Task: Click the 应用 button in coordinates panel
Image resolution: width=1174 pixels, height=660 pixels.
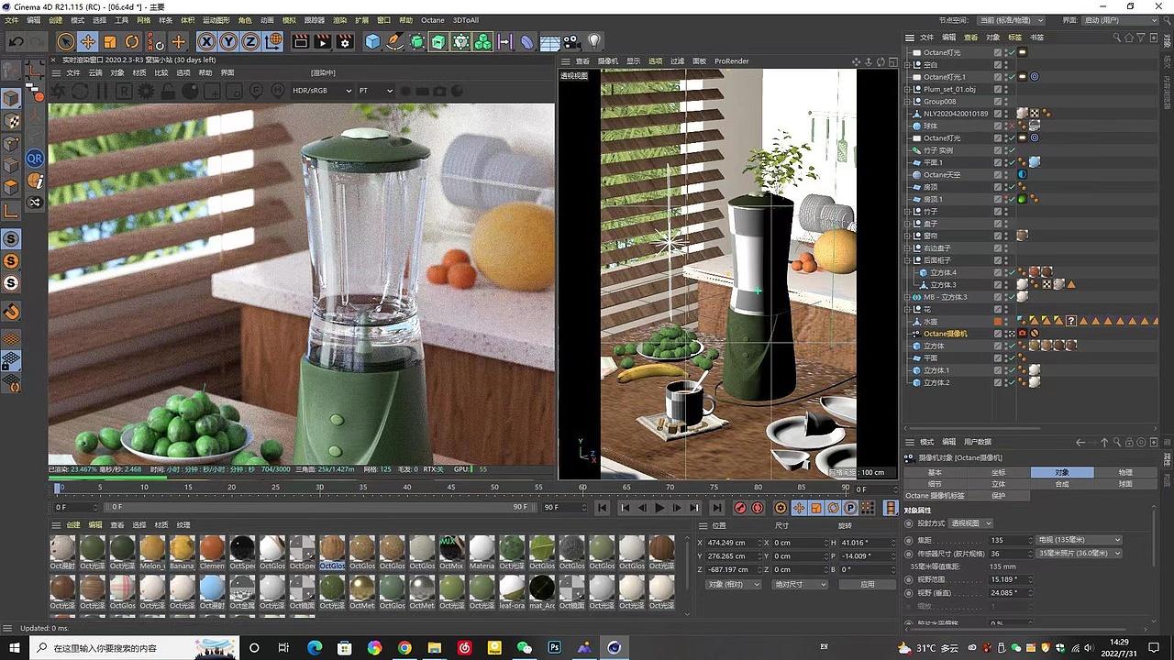Action: click(867, 584)
